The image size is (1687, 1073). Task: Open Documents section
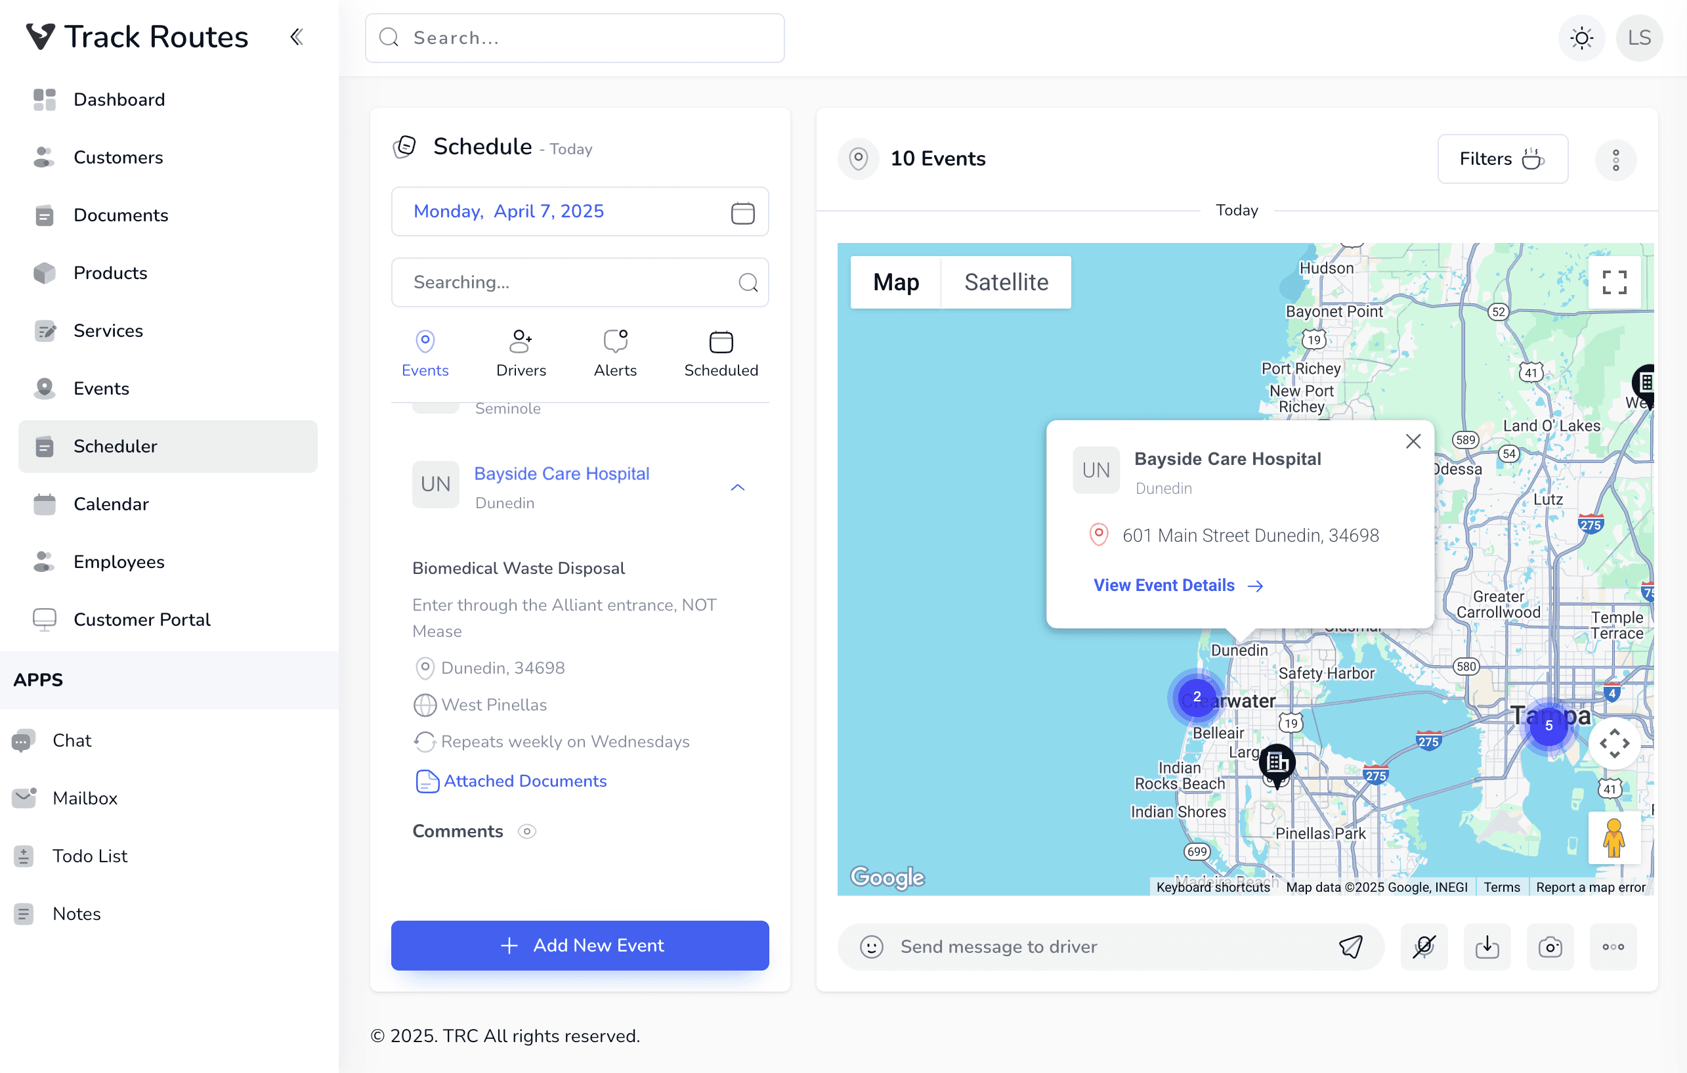pos(168,215)
